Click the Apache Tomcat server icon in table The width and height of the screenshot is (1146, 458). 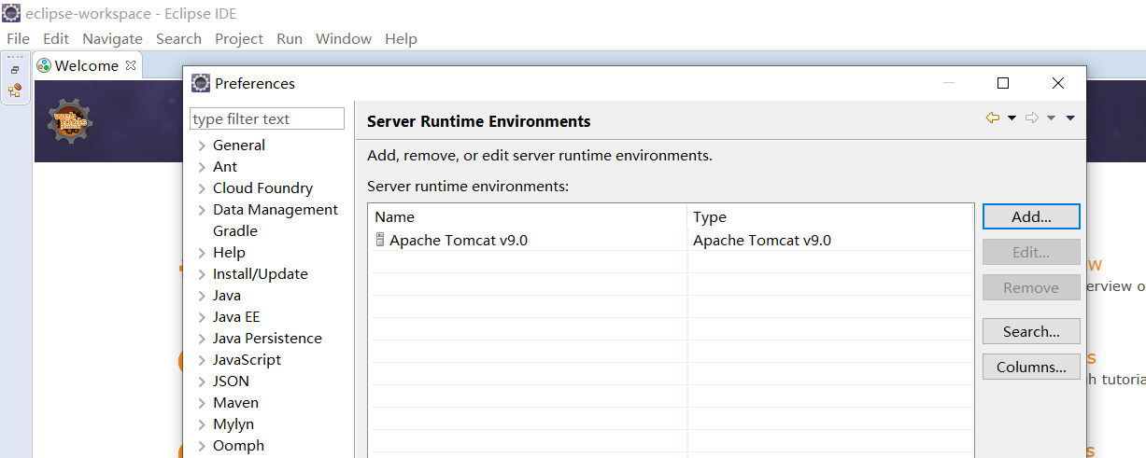click(x=379, y=240)
